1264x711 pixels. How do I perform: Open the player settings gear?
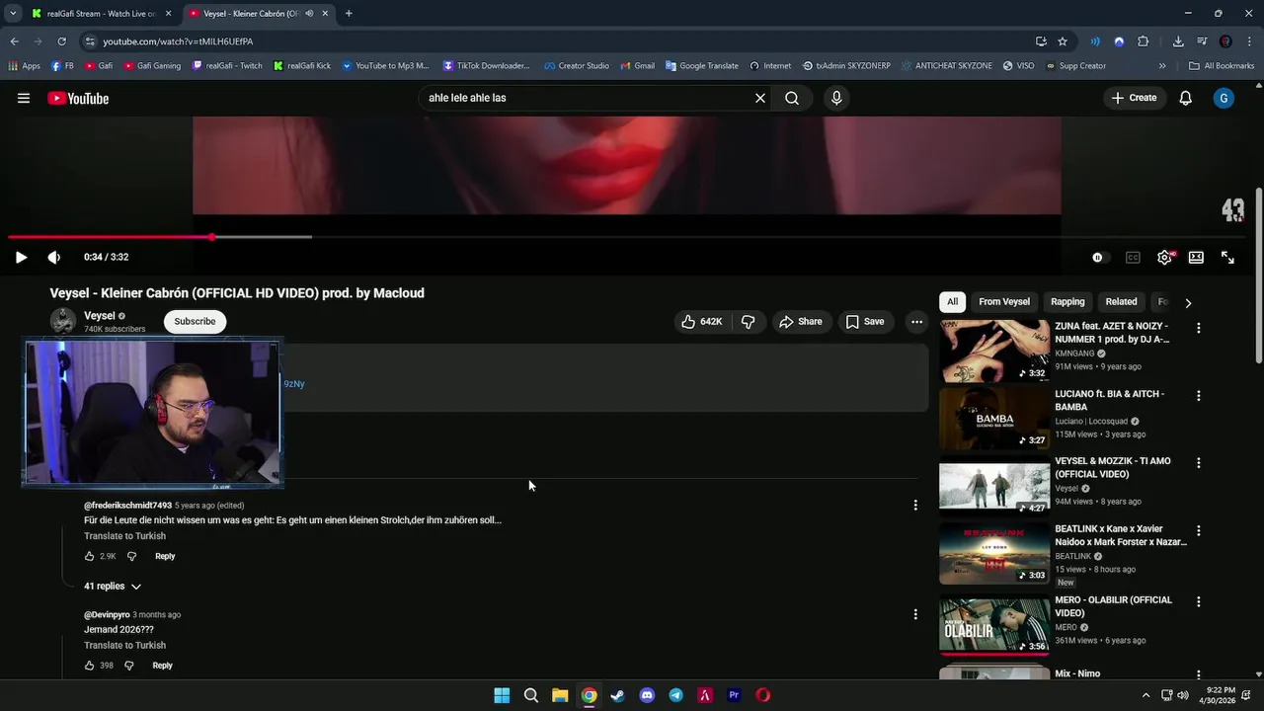pos(1164,257)
